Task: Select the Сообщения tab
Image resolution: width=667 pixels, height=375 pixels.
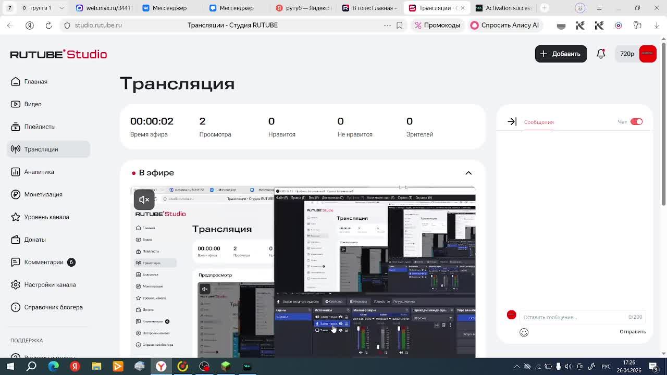Action: point(539,122)
